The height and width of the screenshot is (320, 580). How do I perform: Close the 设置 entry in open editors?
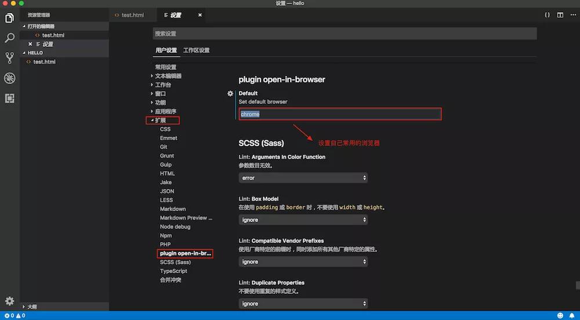(x=30, y=44)
